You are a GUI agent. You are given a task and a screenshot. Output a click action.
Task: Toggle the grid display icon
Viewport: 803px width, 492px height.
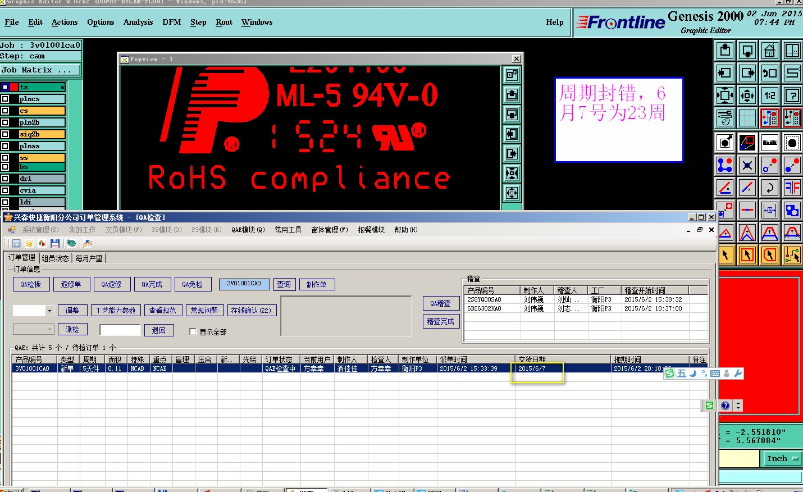tap(747, 118)
